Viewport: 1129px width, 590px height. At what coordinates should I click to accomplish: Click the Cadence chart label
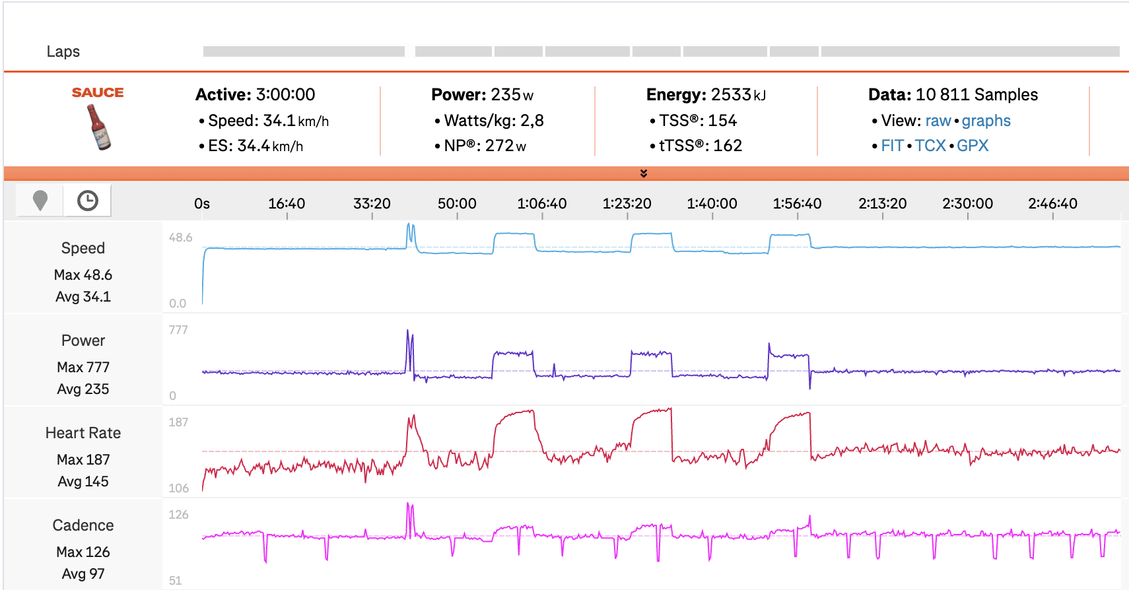tap(83, 525)
